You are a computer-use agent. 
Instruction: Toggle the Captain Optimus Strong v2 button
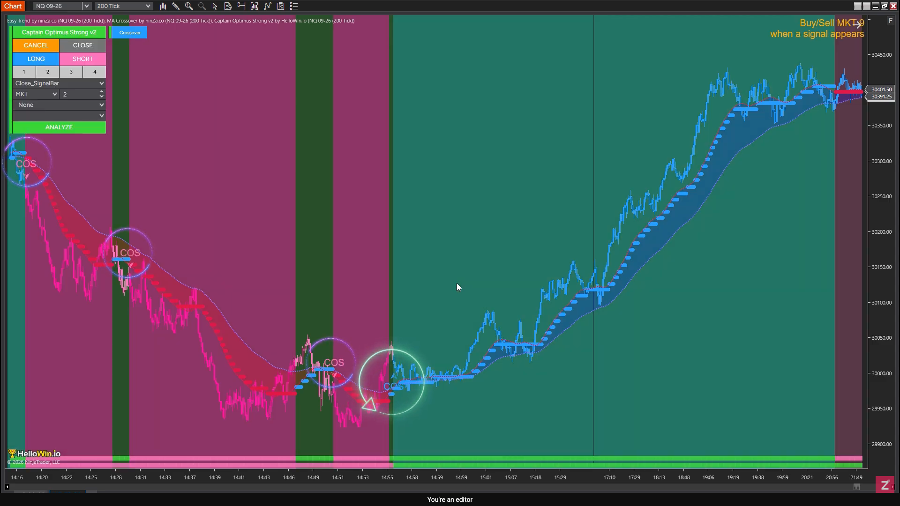click(59, 32)
